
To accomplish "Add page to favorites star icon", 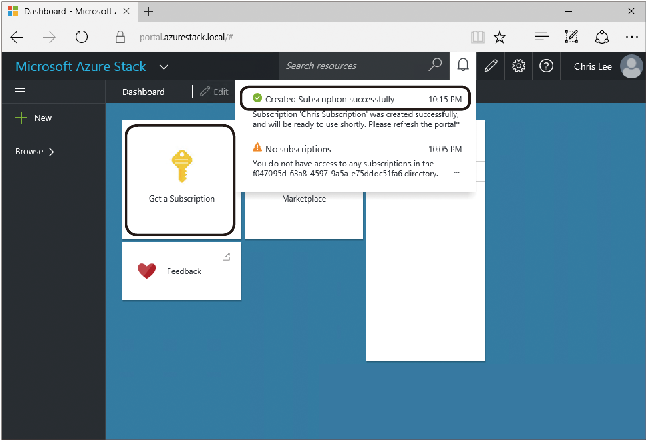I will click(x=500, y=37).
